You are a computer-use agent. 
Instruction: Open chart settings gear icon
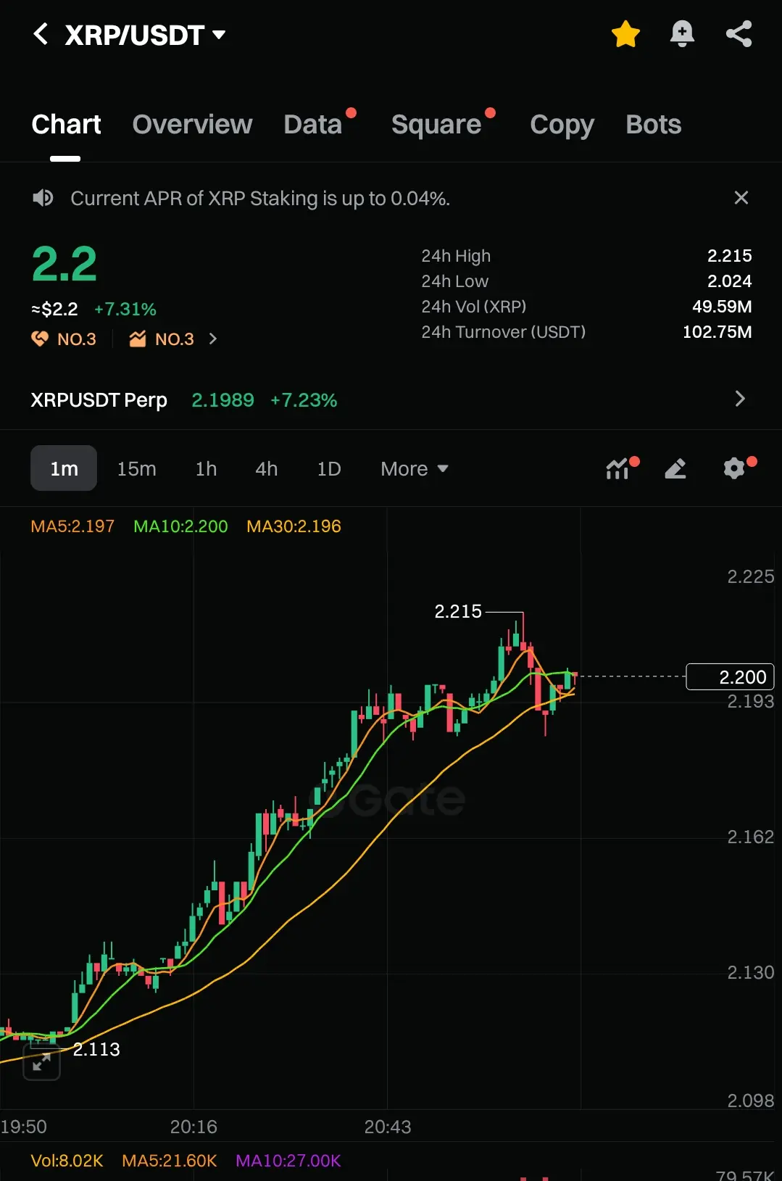[734, 469]
